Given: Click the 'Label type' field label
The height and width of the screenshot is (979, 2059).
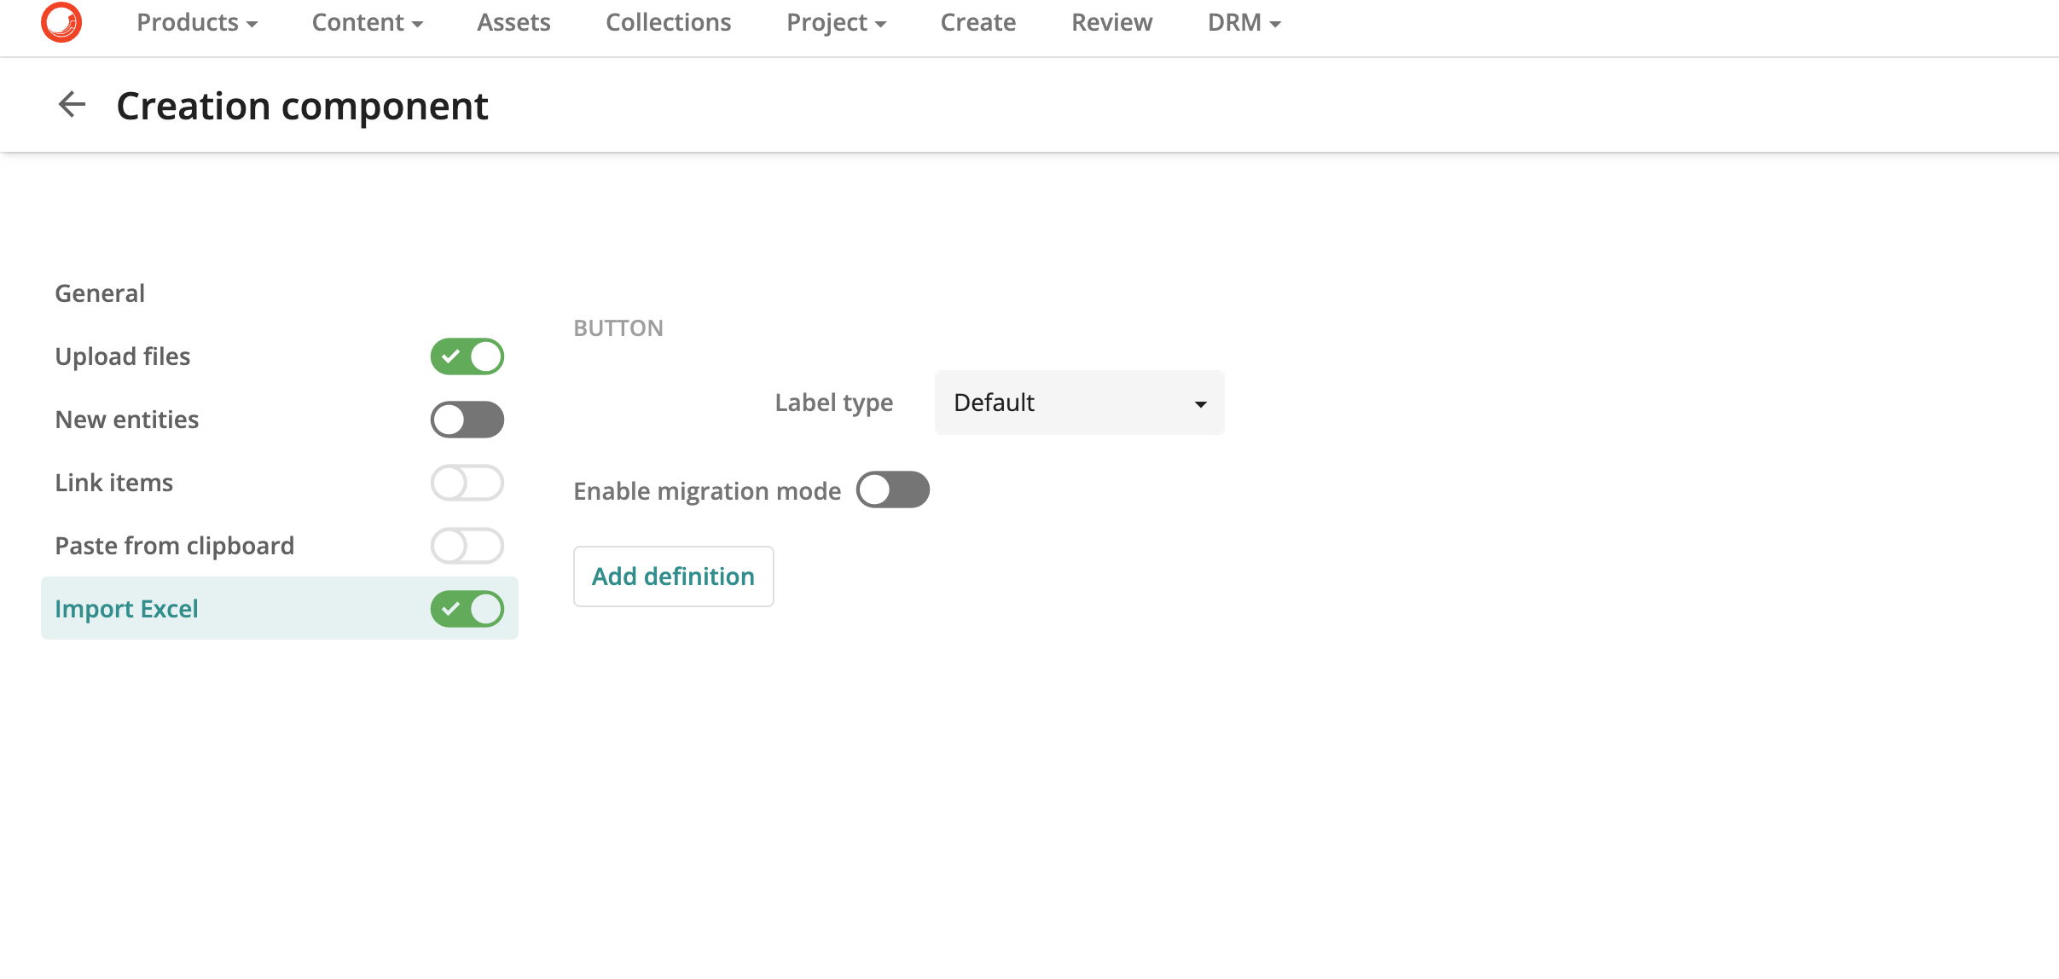Looking at the screenshot, I should pos(834,403).
